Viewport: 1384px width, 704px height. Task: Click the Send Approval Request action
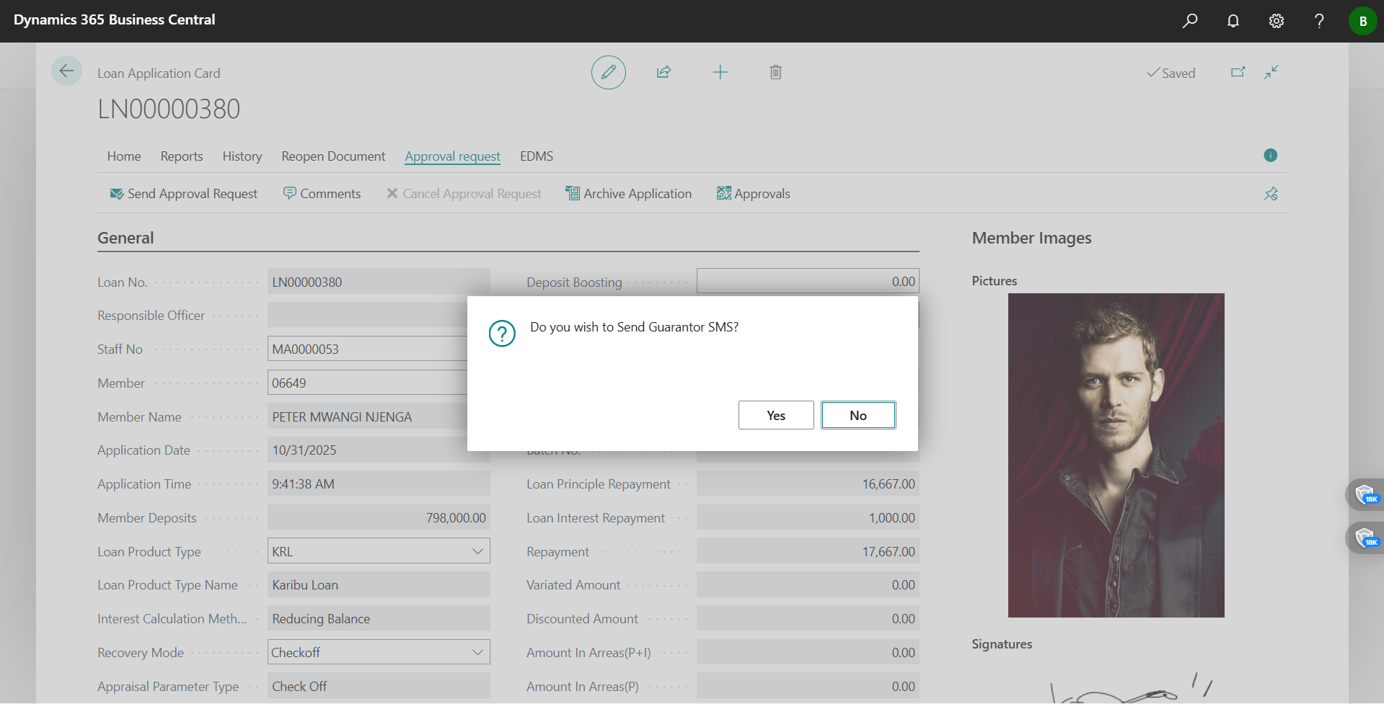point(184,193)
